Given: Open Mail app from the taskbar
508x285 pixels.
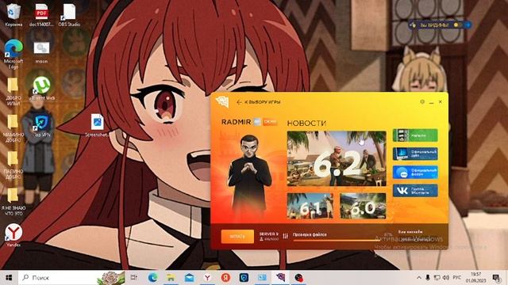Looking at the screenshot, I should click(189, 278).
